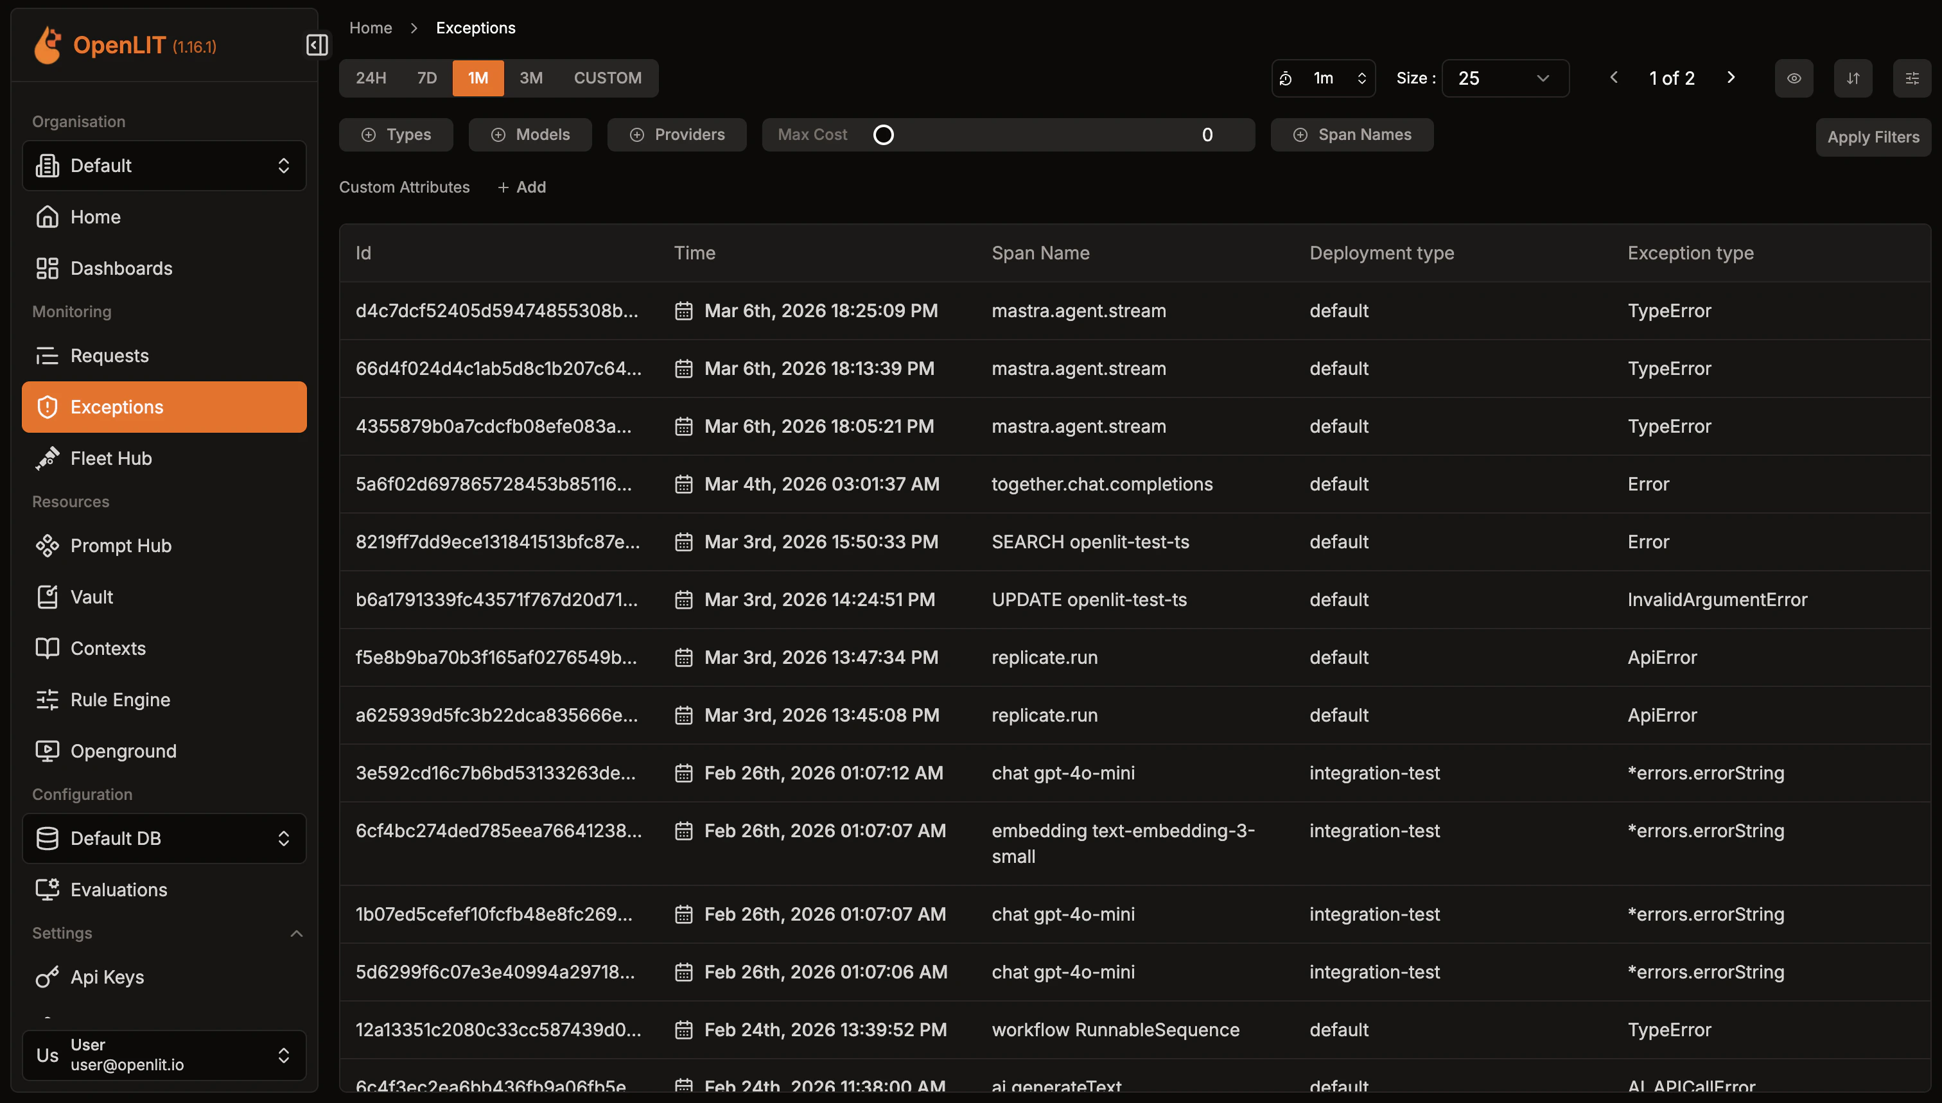
Task: Toggle column visibility eye icon
Action: pos(1794,78)
